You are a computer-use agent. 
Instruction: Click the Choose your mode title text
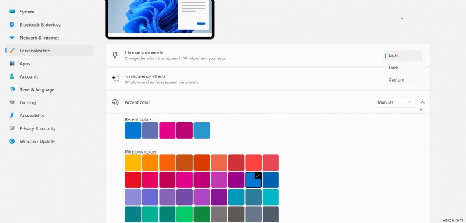(144, 52)
